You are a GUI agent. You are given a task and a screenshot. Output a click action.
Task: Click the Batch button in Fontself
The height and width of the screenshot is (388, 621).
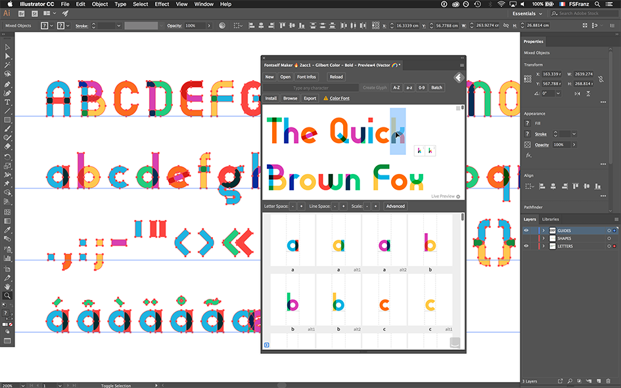[436, 88]
